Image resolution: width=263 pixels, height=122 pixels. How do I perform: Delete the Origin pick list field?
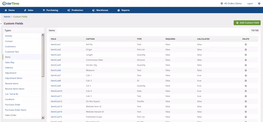coord(246,50)
